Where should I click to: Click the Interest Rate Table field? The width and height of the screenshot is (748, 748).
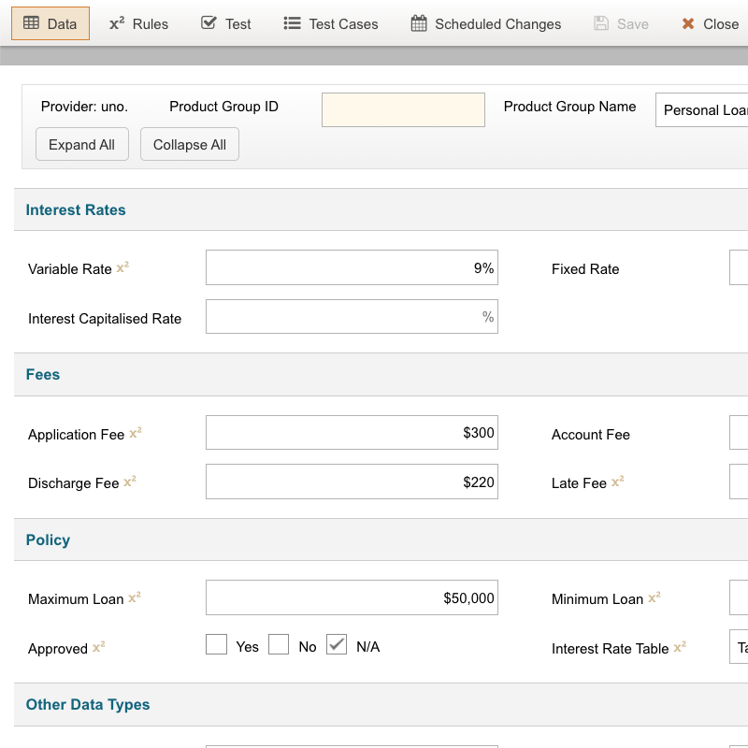pos(739,646)
